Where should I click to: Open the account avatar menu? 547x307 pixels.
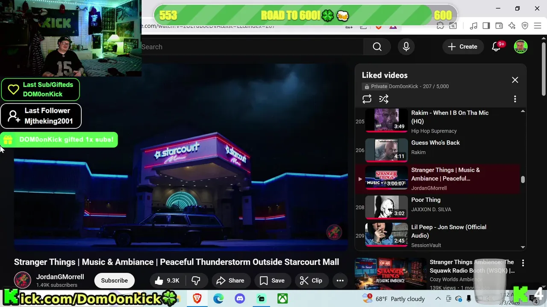[521, 47]
